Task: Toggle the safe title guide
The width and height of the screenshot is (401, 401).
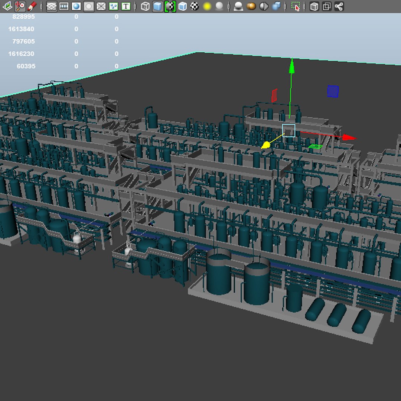Action: click(x=126, y=6)
